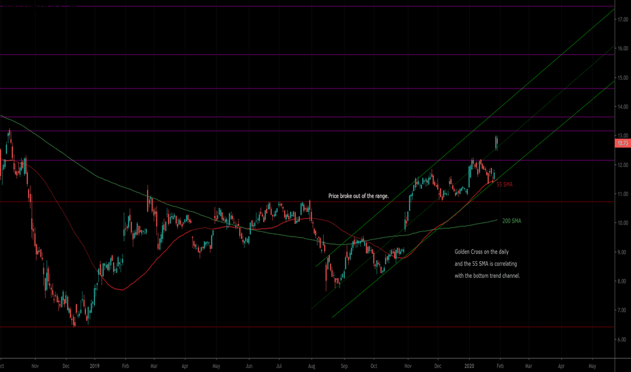Click the 17.00 price axis label
This screenshot has height=372, width=631.
tap(623, 20)
